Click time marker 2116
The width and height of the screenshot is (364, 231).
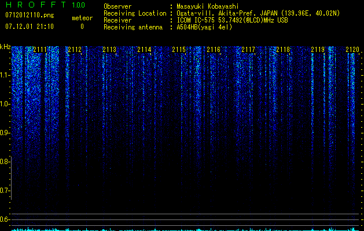214,50
